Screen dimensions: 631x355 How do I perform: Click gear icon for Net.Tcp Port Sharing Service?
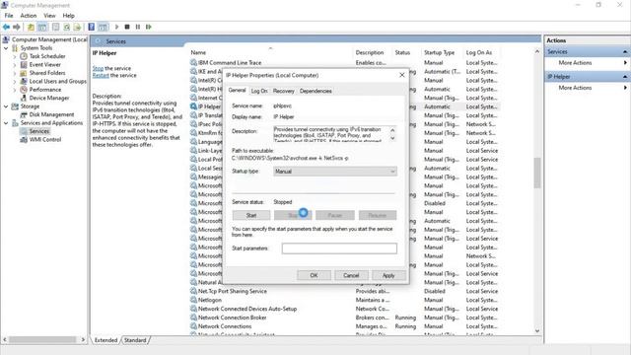coord(193,291)
